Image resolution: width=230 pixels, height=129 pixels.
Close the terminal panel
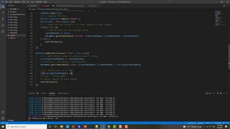pyautogui.click(x=227, y=93)
